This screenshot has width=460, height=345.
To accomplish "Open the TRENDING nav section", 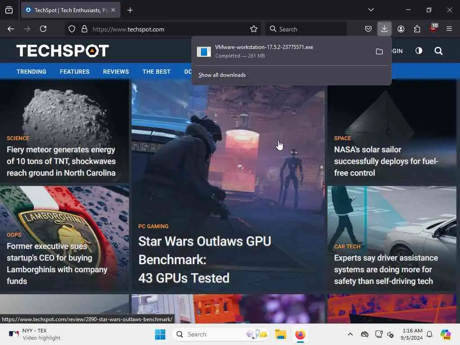I will [x=31, y=71].
